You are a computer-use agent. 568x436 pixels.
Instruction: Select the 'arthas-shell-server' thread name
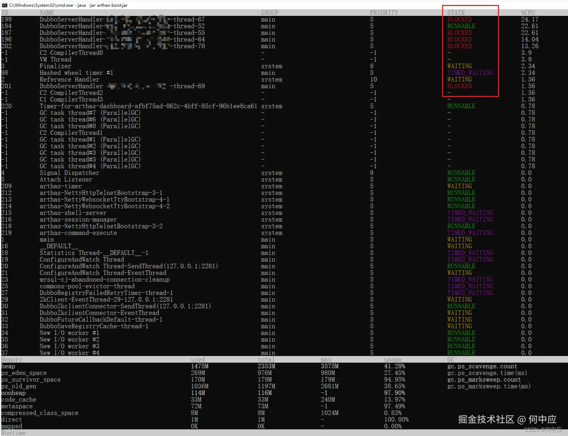73,213
